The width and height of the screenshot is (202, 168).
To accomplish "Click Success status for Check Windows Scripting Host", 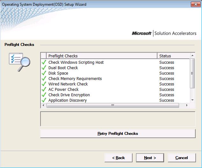I will (167, 62).
